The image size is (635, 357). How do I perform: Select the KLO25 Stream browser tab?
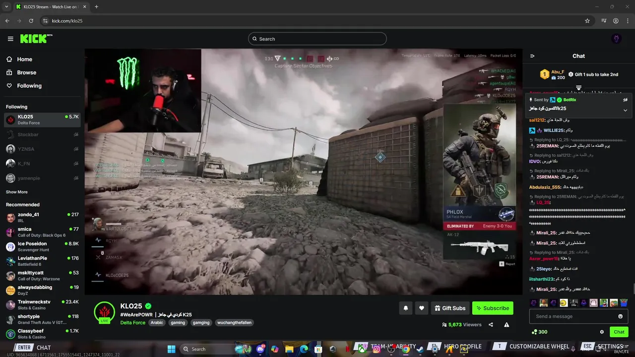(50, 6)
